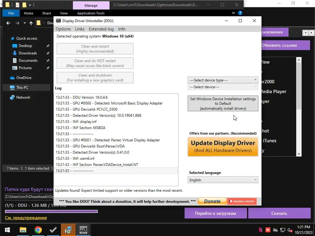Set Windows Device Installation settings to Default
Viewport: 315px width, 236px height.
(x=223, y=104)
